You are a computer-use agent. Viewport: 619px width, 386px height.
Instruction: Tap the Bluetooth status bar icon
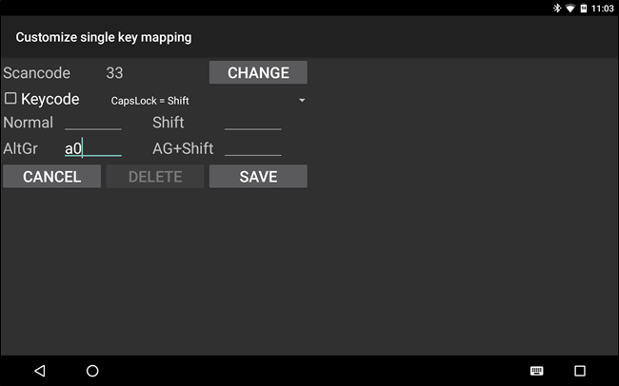(x=556, y=8)
